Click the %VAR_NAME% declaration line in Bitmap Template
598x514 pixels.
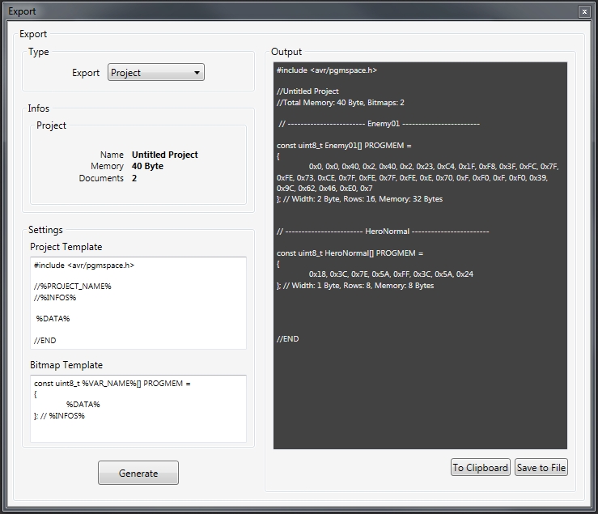coord(112,384)
